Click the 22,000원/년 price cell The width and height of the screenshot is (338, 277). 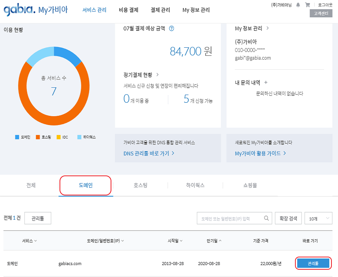[x=271, y=264]
